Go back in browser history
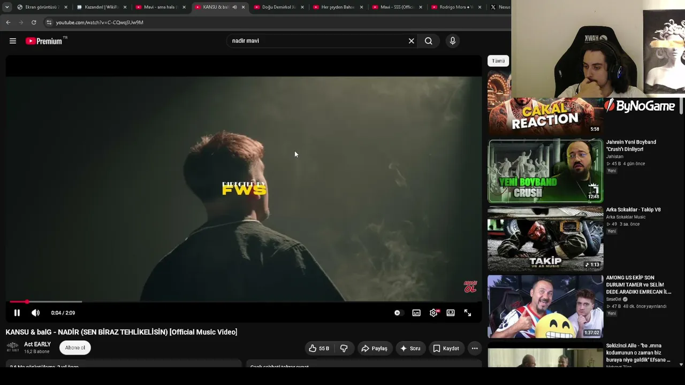Image resolution: width=685 pixels, height=385 pixels. point(8,22)
